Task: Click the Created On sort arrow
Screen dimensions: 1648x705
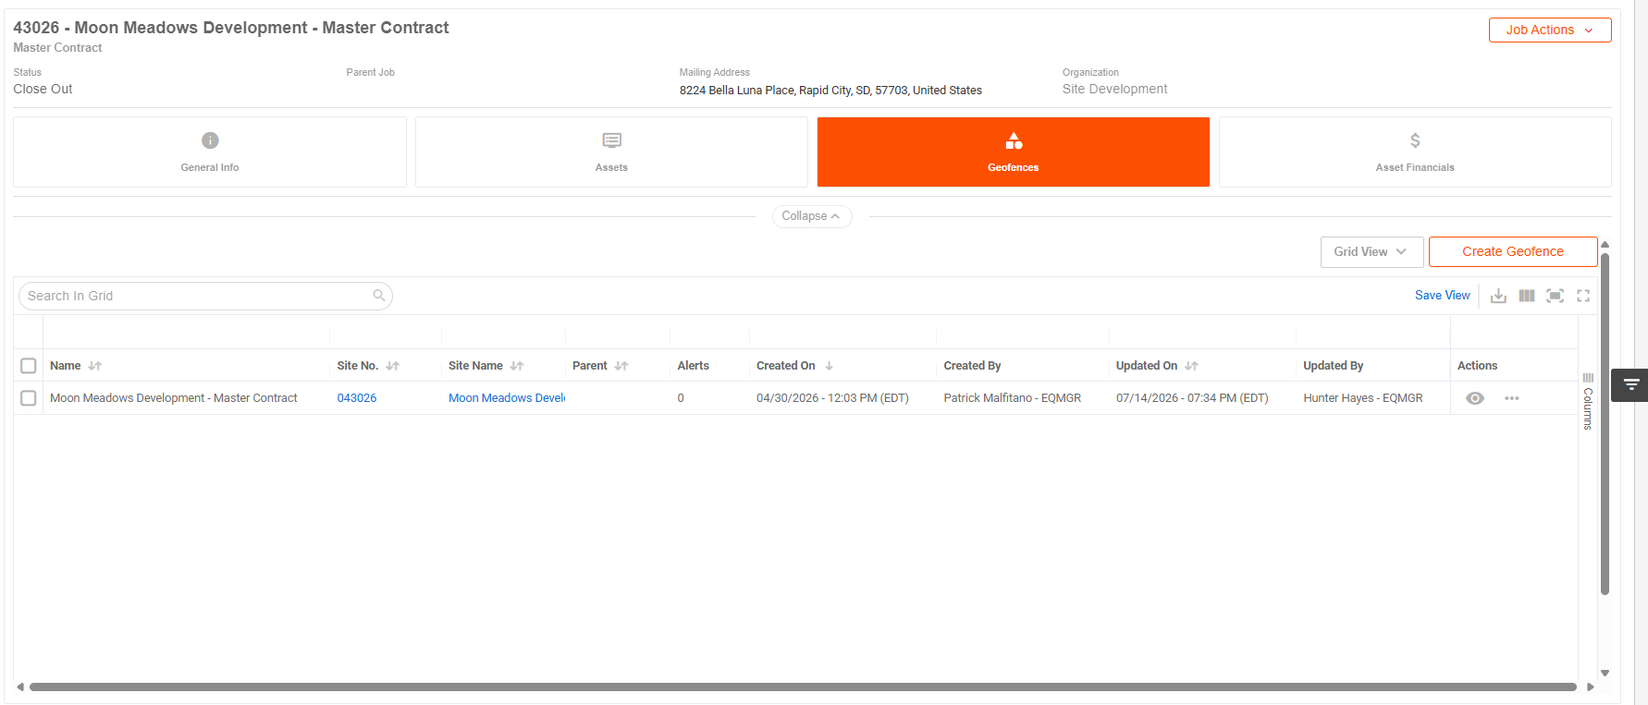Action: pyautogui.click(x=829, y=366)
